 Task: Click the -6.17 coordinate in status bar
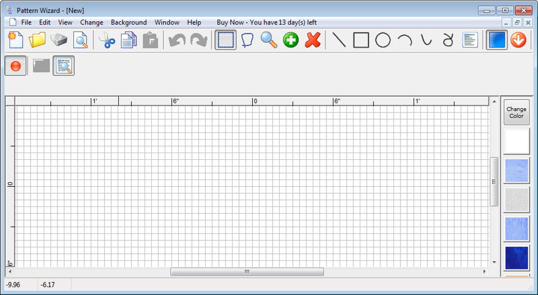click(47, 284)
